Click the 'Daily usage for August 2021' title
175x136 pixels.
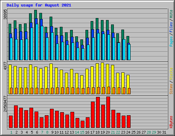pos(39,5)
